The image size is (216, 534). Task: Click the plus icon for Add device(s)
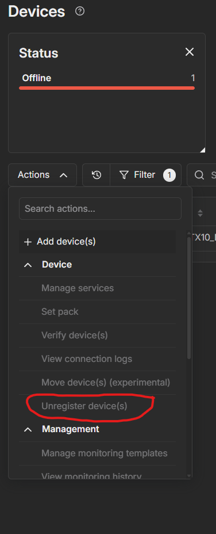tap(28, 242)
